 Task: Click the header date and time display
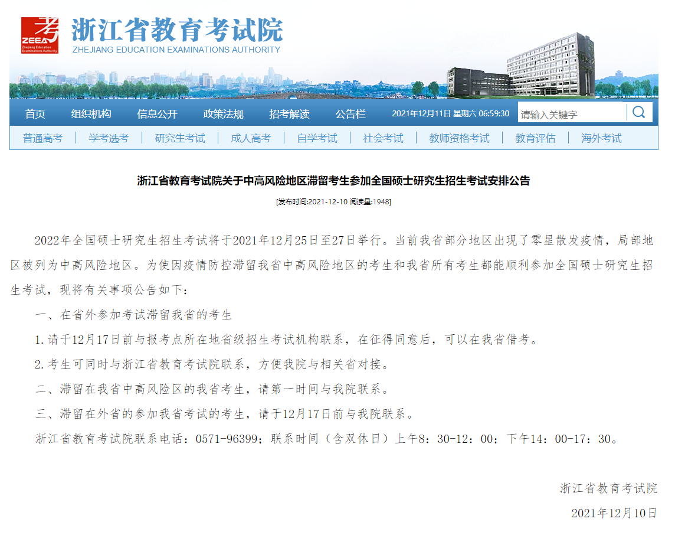click(x=450, y=113)
